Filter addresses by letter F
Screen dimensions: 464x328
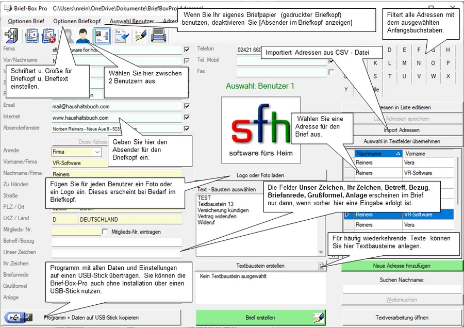[419, 50]
